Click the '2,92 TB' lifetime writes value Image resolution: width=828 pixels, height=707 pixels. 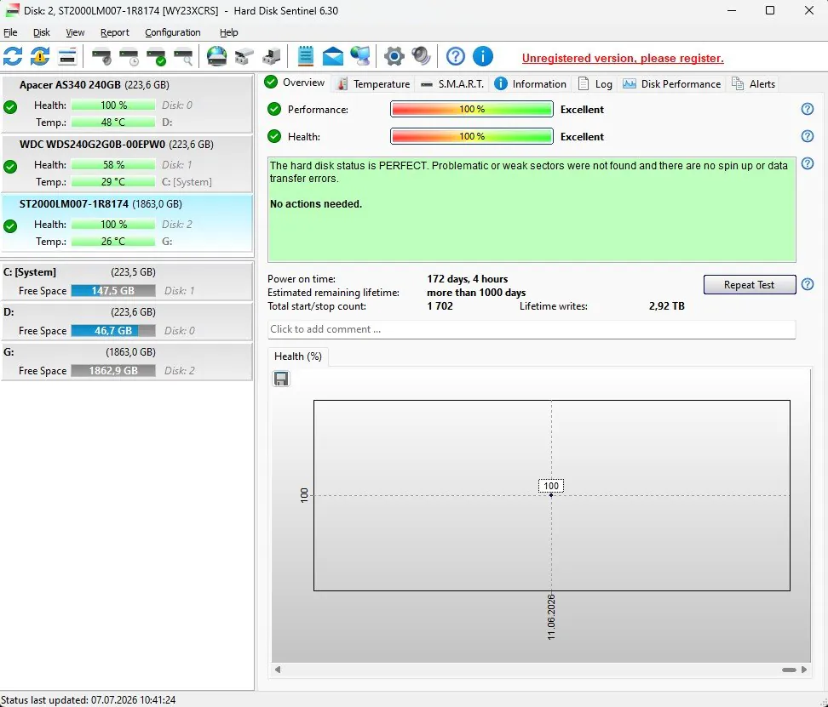pos(666,306)
